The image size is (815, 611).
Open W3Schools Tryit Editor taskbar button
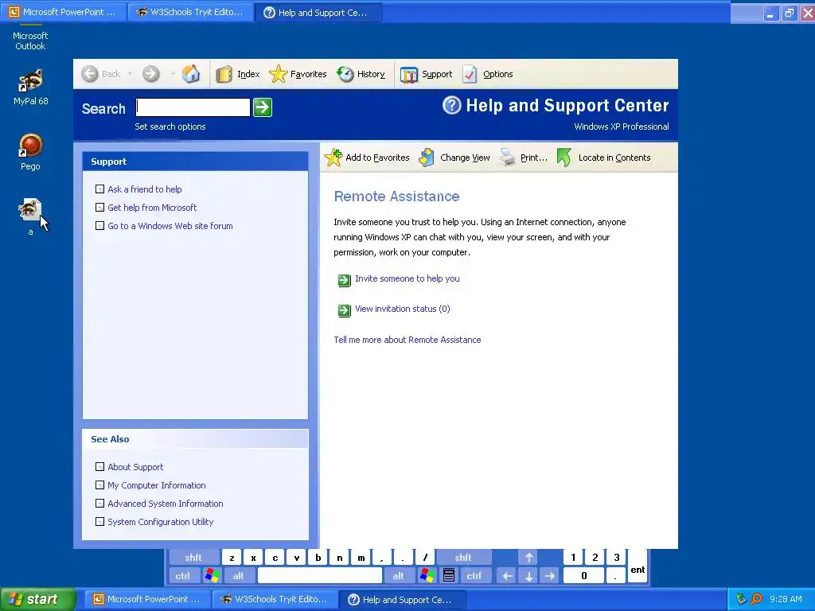(275, 599)
